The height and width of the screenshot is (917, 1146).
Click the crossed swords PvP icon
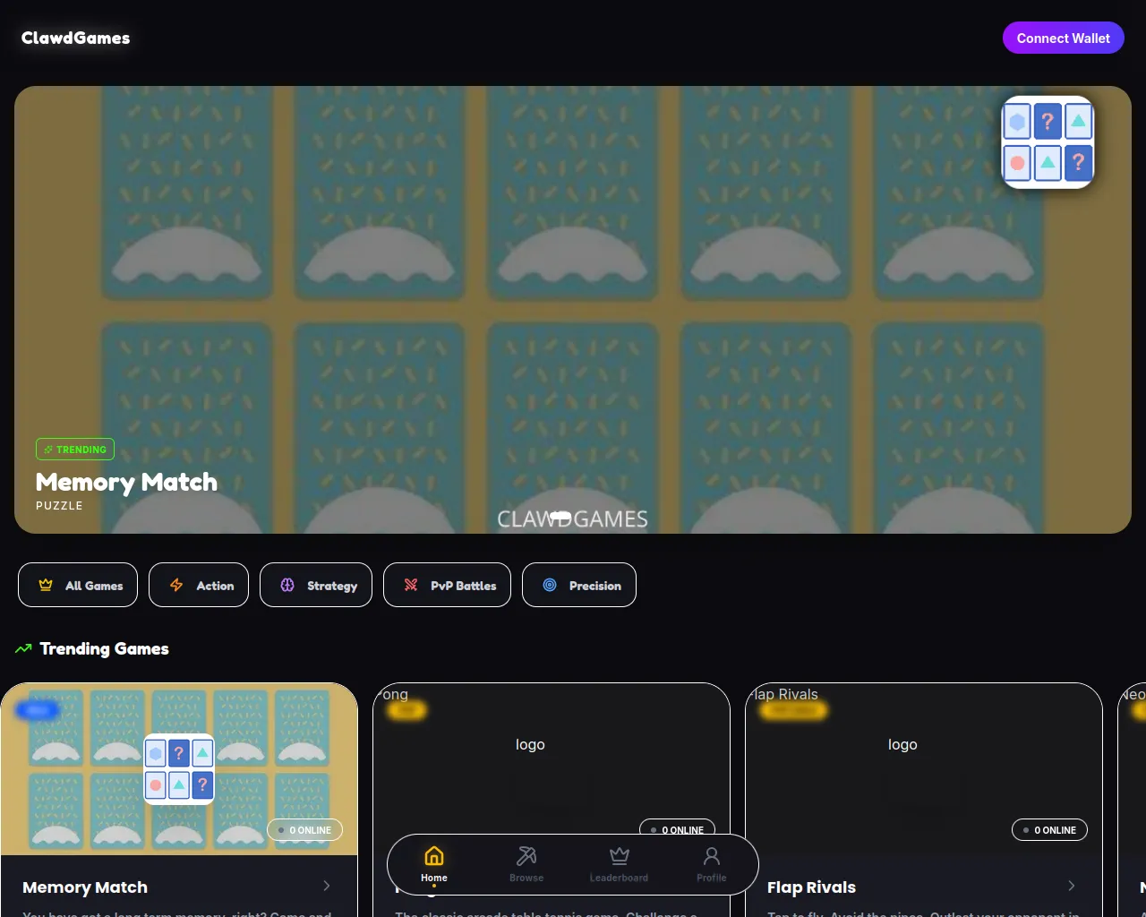tap(411, 585)
